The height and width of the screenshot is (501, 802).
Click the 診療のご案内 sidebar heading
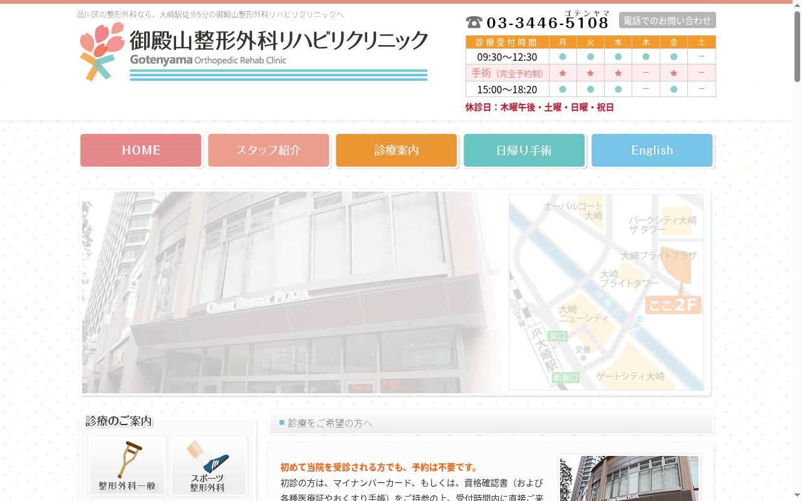tap(119, 421)
